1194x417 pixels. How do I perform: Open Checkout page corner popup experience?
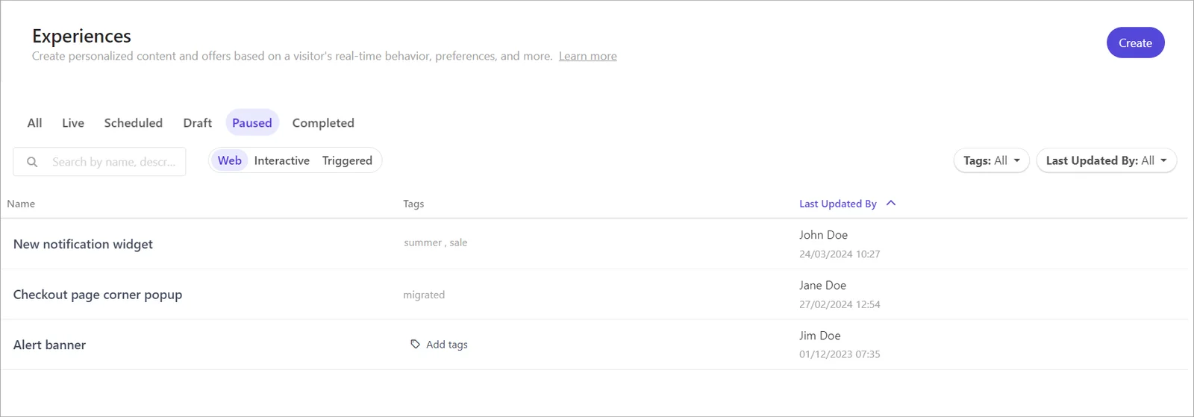click(x=98, y=295)
